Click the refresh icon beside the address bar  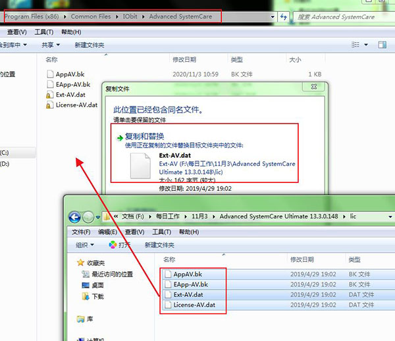click(284, 17)
